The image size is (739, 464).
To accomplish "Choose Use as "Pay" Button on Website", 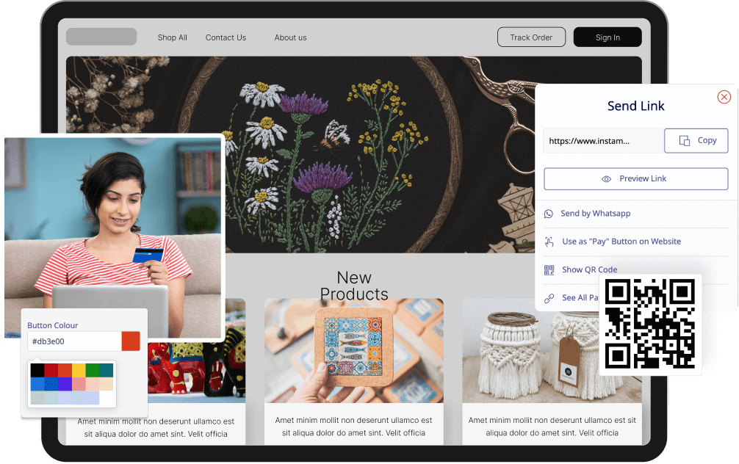I will [x=621, y=242].
